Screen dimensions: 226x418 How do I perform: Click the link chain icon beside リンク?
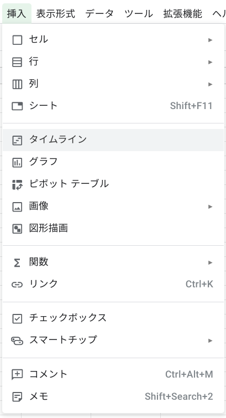(17, 285)
